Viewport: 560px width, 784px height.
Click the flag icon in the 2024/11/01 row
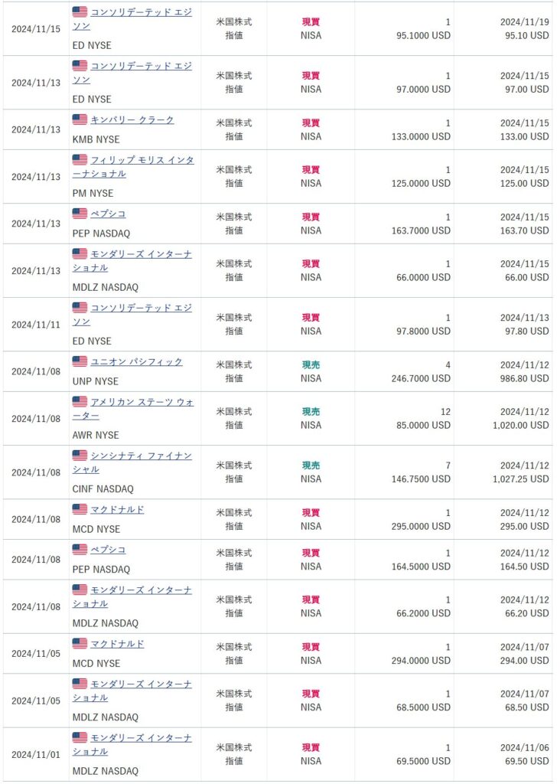80,737
